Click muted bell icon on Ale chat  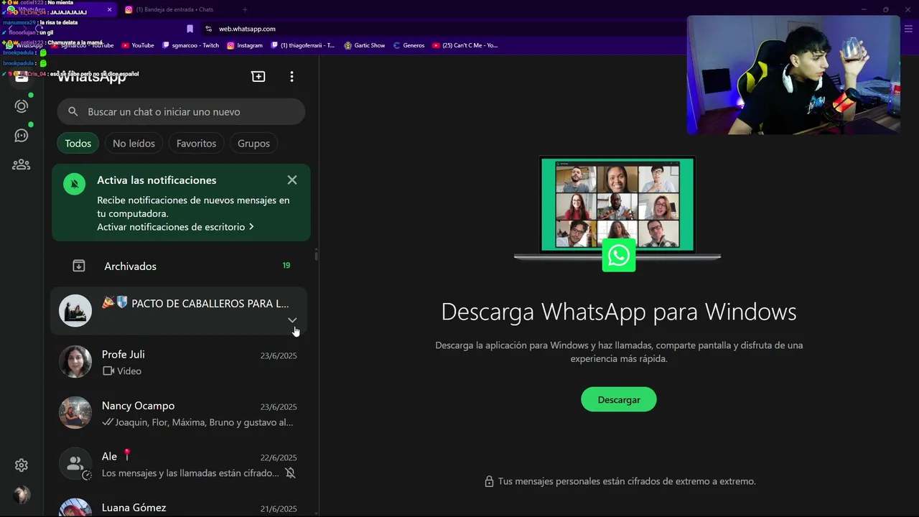click(290, 472)
